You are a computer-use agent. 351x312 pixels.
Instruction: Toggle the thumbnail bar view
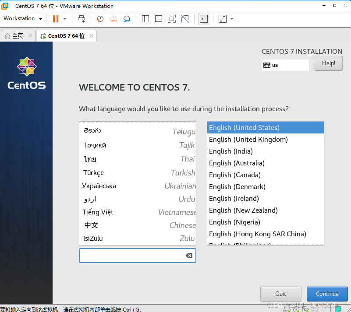[x=159, y=19]
